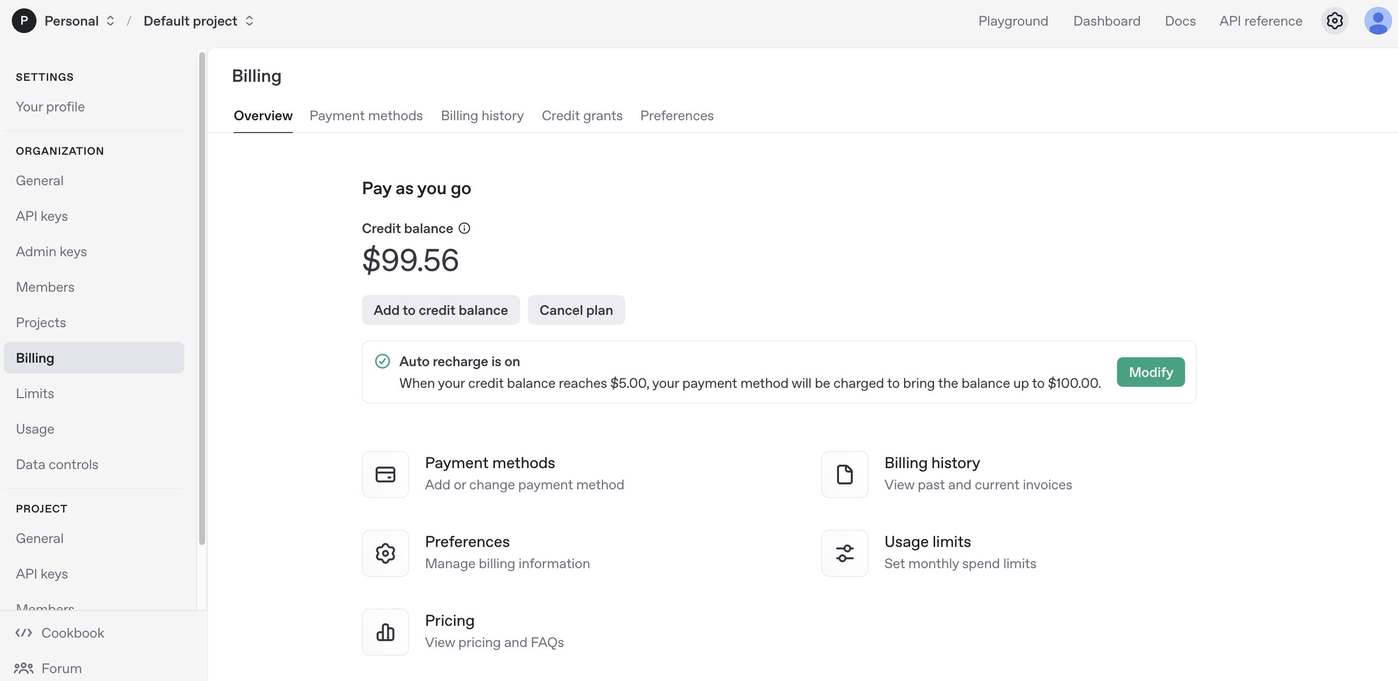
Task: Click the sidebar vertical scrollbar
Action: tap(202, 299)
